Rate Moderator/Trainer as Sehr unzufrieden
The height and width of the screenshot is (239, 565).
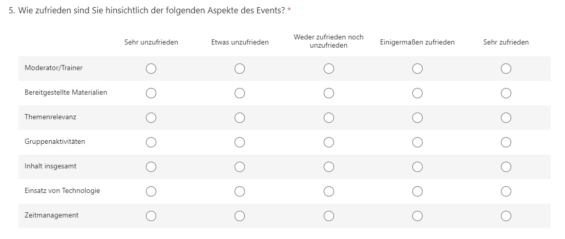pyautogui.click(x=151, y=69)
